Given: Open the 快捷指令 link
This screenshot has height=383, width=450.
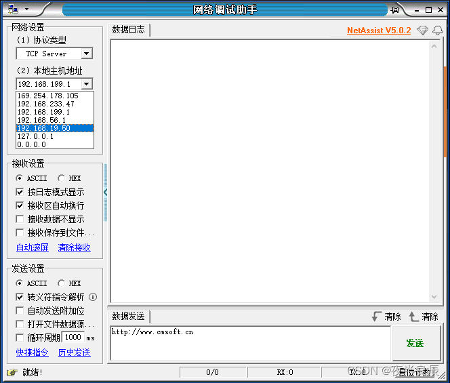Looking at the screenshot, I should coord(33,352).
